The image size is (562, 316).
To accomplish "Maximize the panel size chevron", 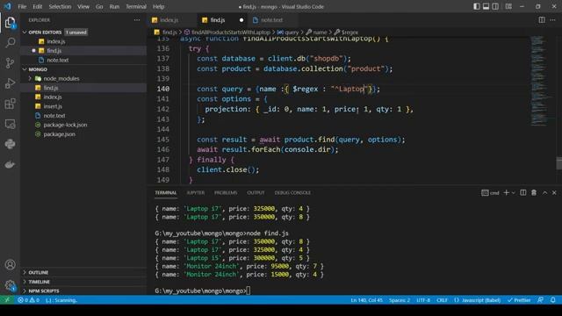I will (544, 193).
